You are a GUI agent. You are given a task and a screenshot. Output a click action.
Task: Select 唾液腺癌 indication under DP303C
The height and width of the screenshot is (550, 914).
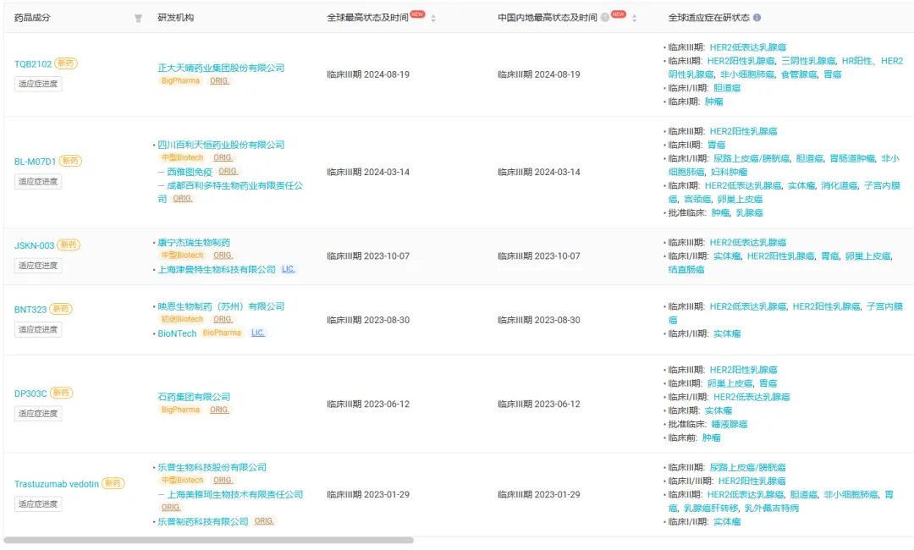tap(731, 424)
